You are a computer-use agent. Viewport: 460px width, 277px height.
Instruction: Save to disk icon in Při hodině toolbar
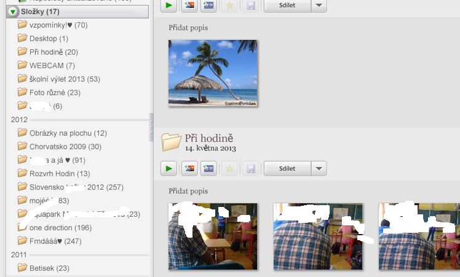pyautogui.click(x=251, y=168)
